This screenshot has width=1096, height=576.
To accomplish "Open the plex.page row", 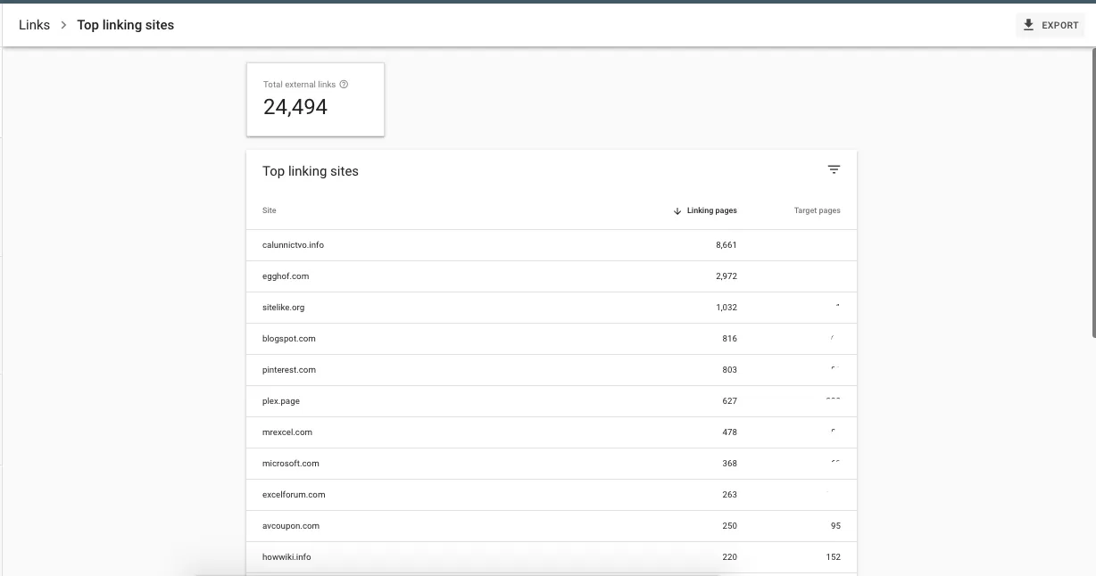I will point(281,401).
